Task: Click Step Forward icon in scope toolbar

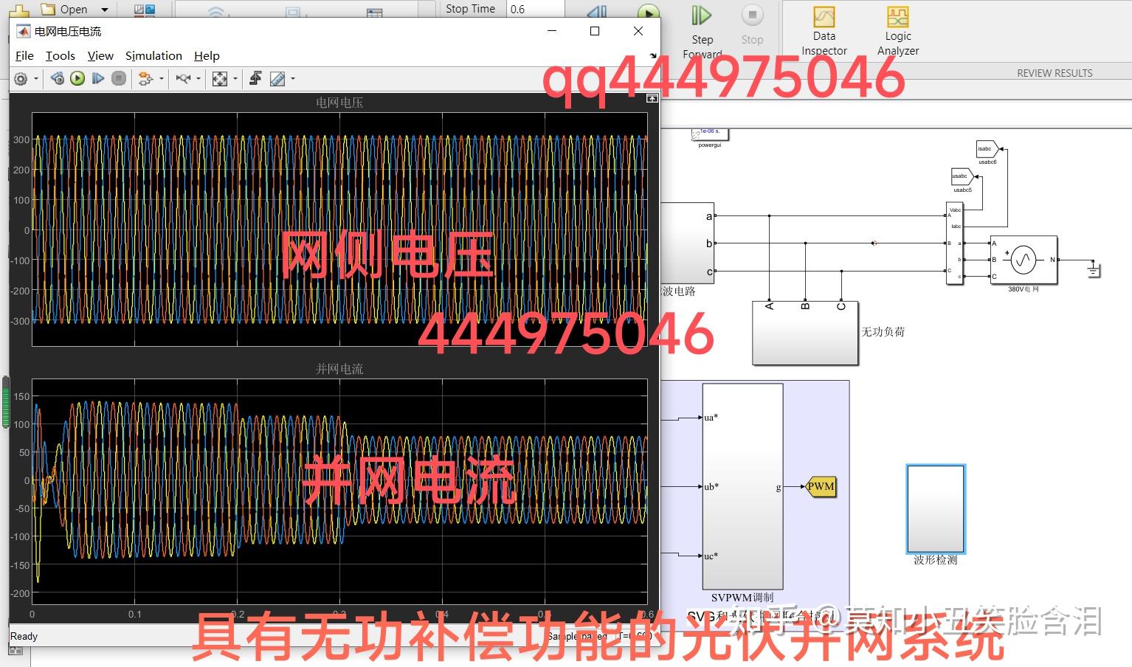Action: coord(97,78)
